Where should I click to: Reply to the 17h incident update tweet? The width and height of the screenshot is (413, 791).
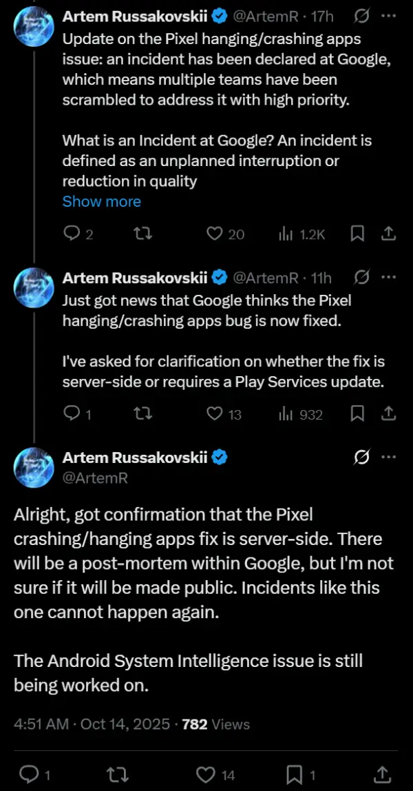[x=72, y=234]
